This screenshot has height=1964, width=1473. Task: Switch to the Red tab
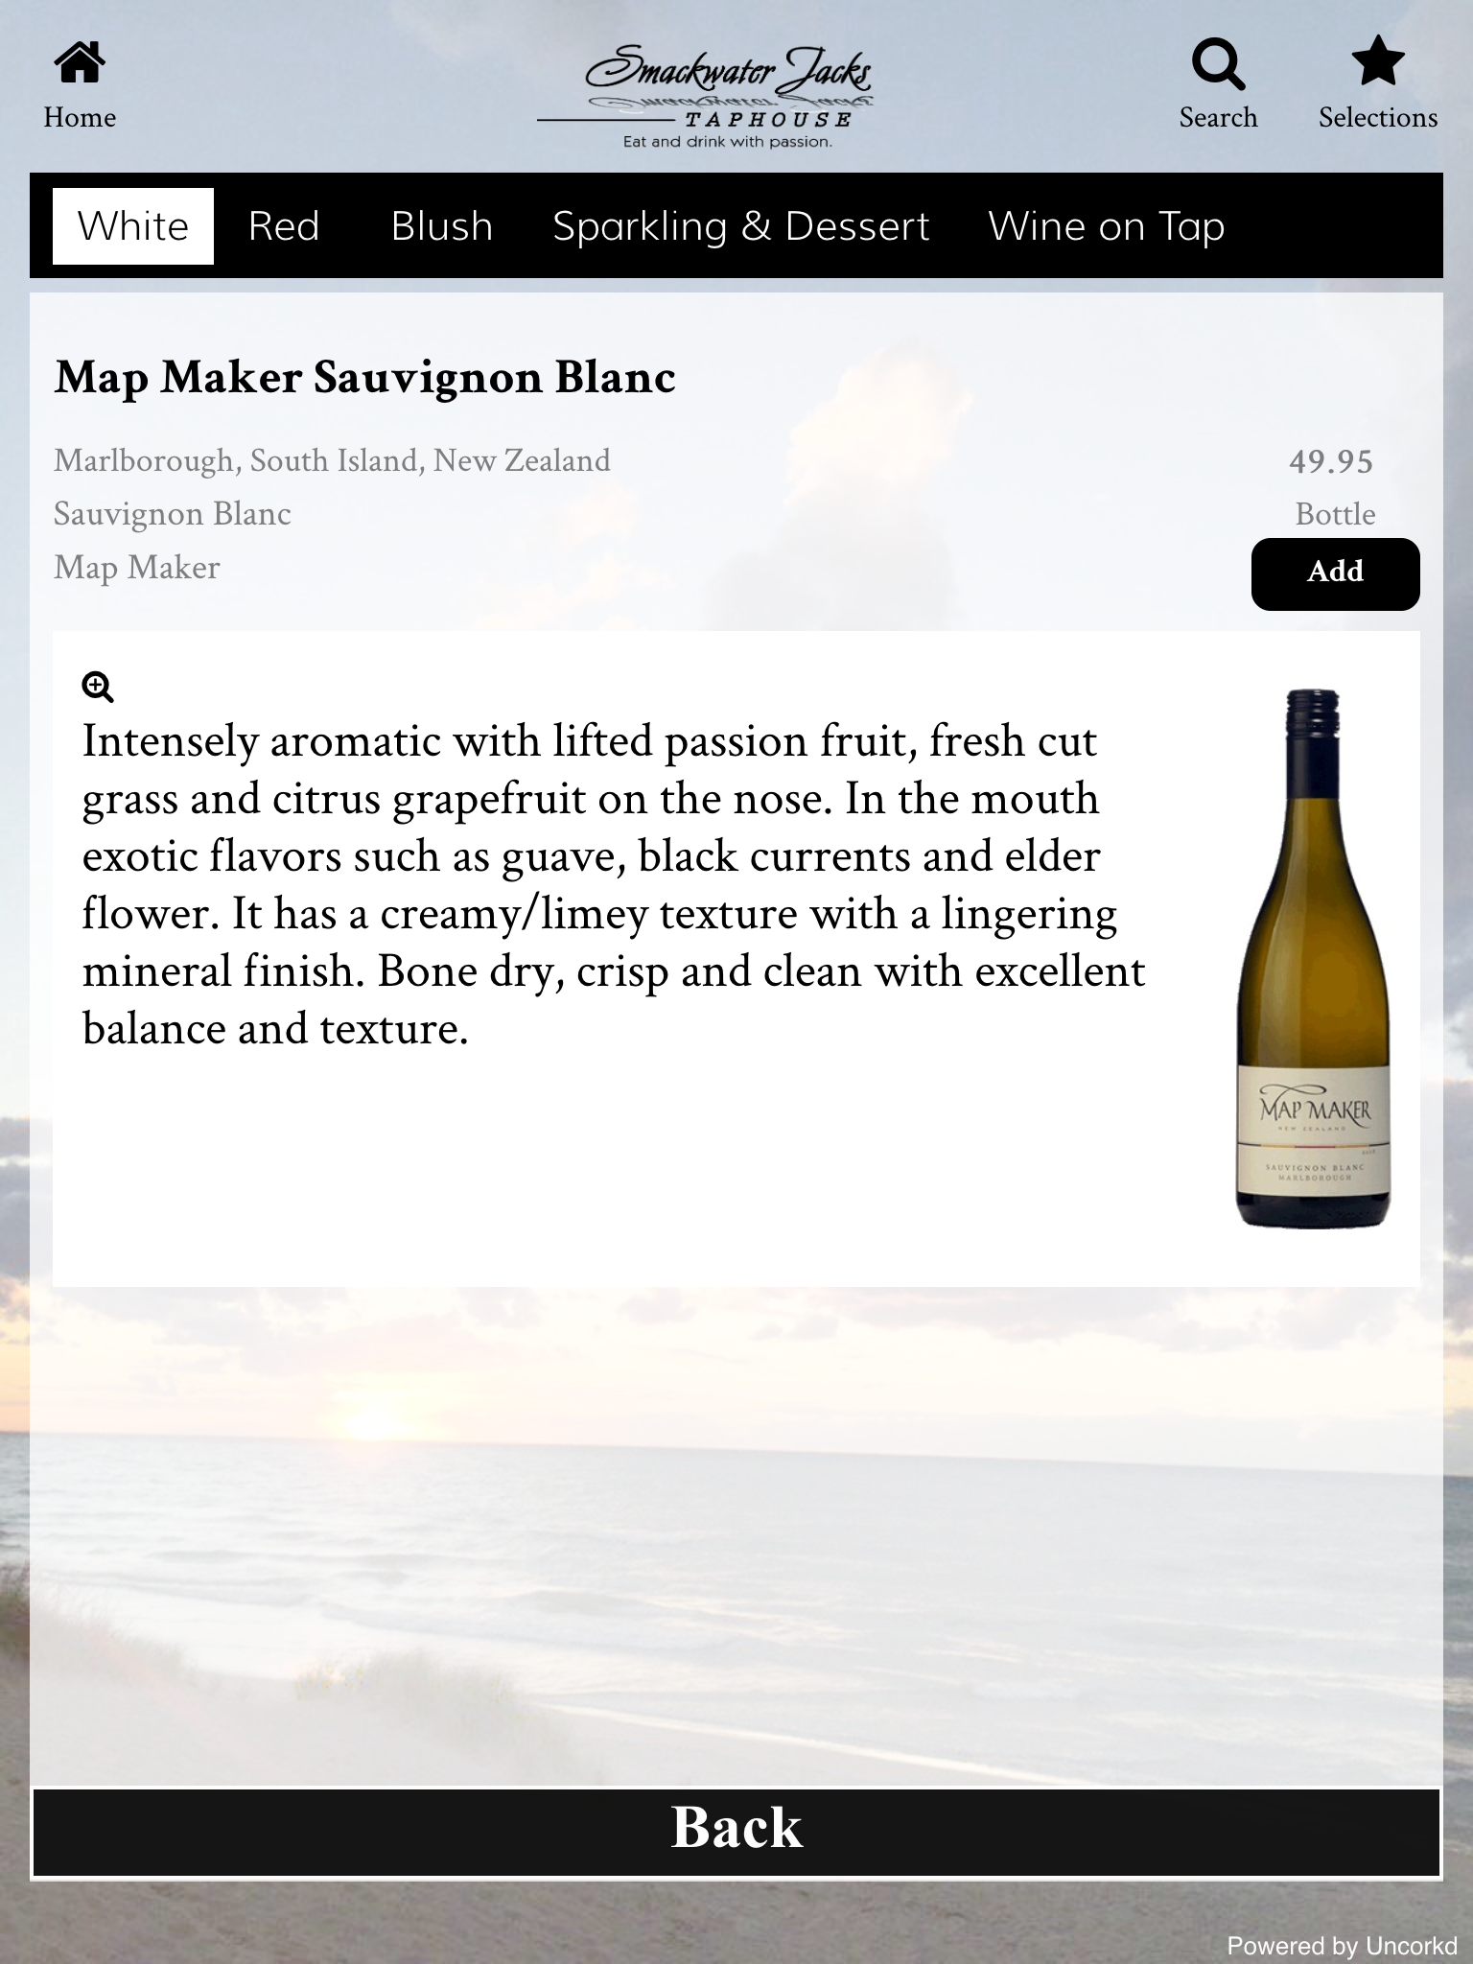[284, 226]
